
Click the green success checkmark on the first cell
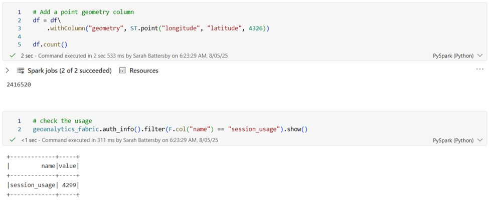[x=13, y=55]
